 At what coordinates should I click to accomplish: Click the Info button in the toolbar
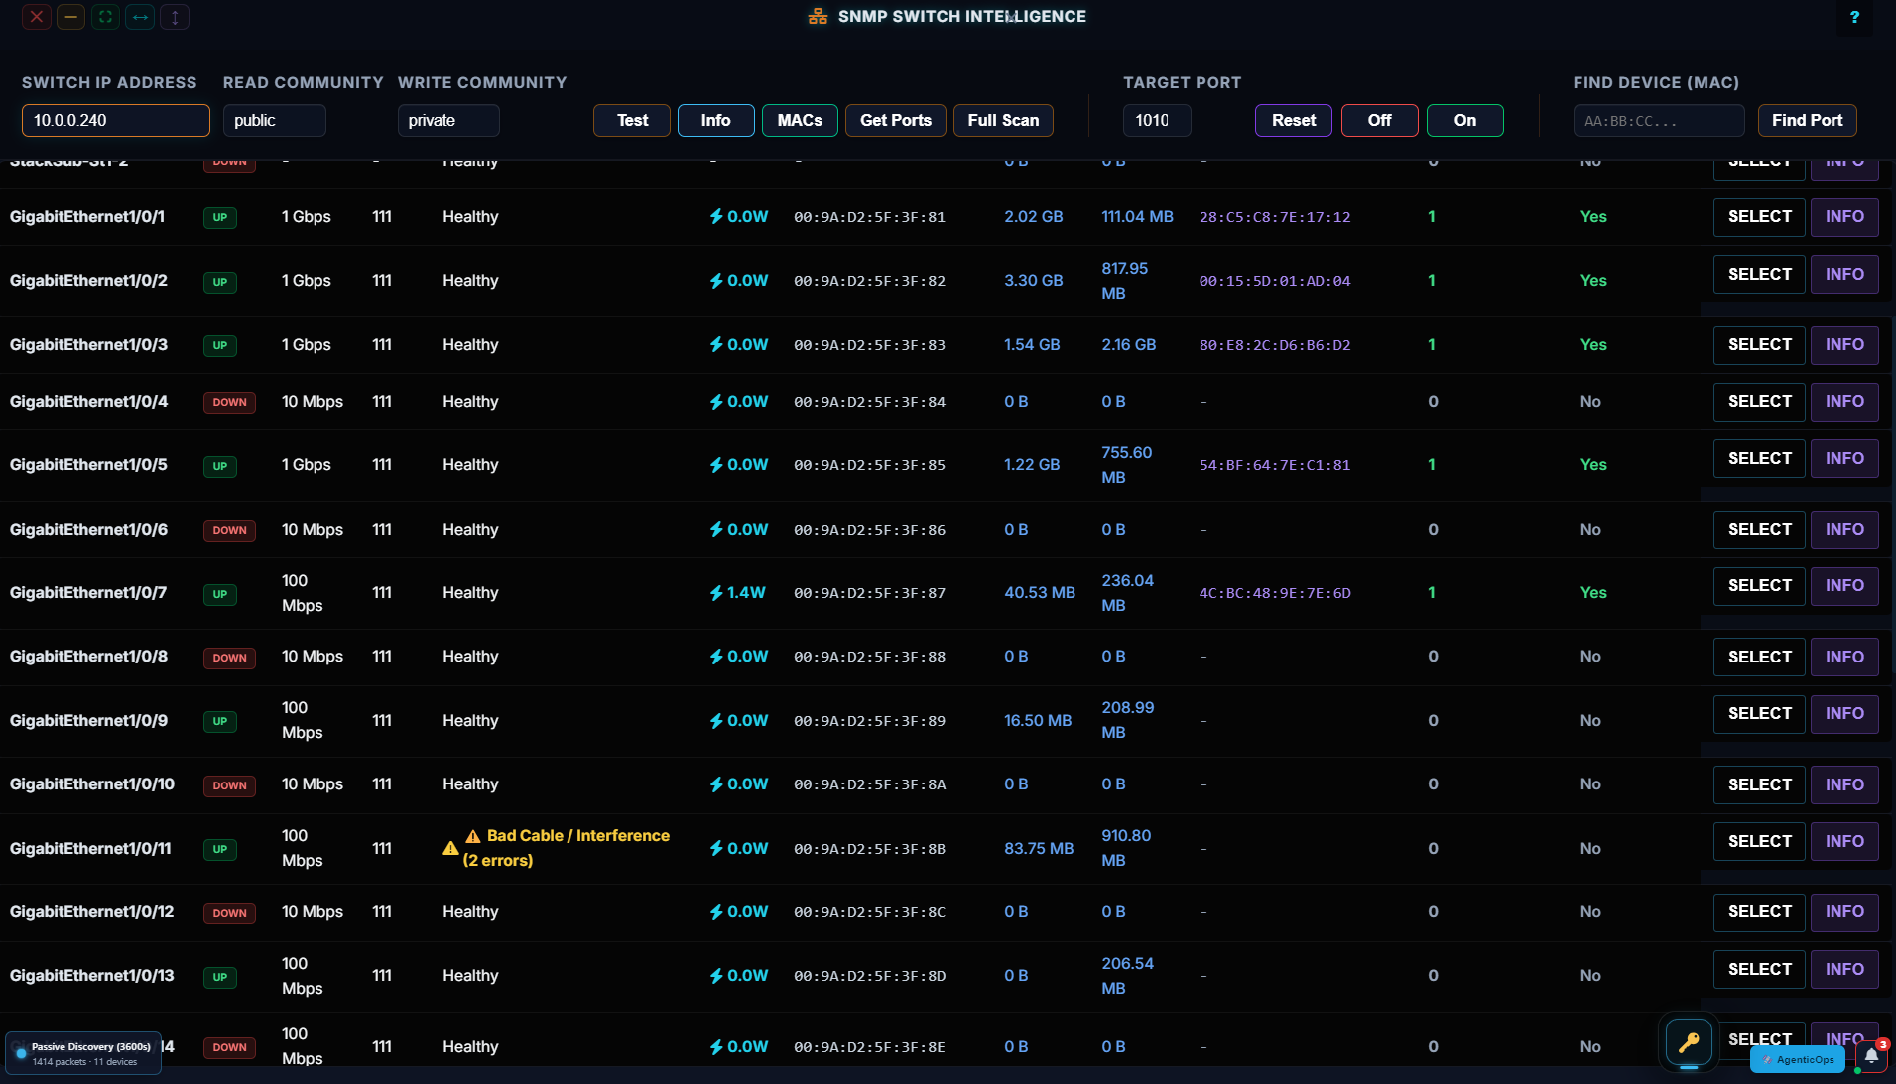tap(715, 120)
